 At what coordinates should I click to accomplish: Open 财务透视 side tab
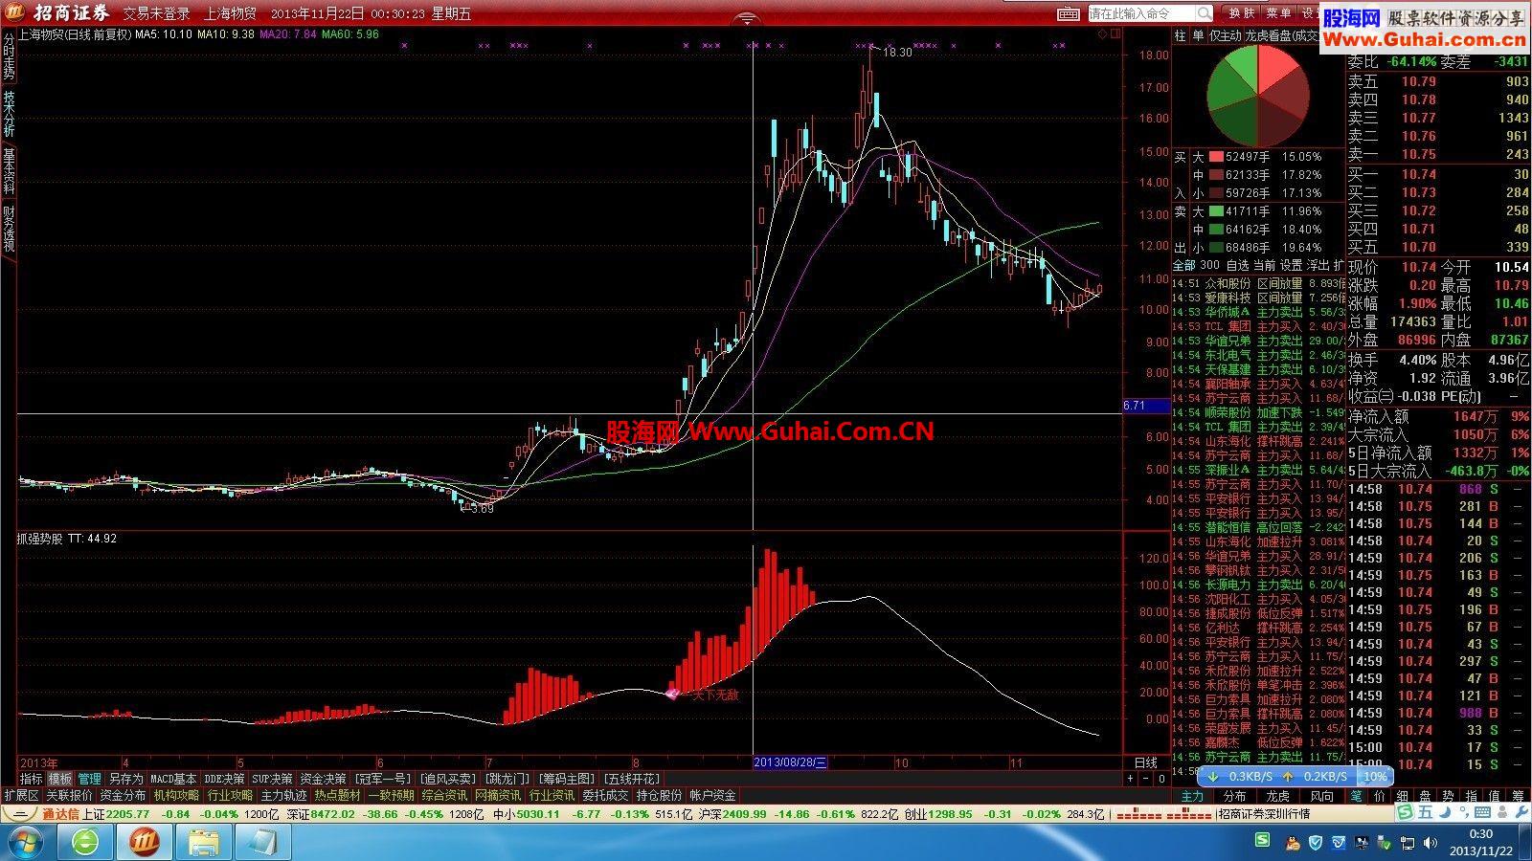(x=9, y=229)
